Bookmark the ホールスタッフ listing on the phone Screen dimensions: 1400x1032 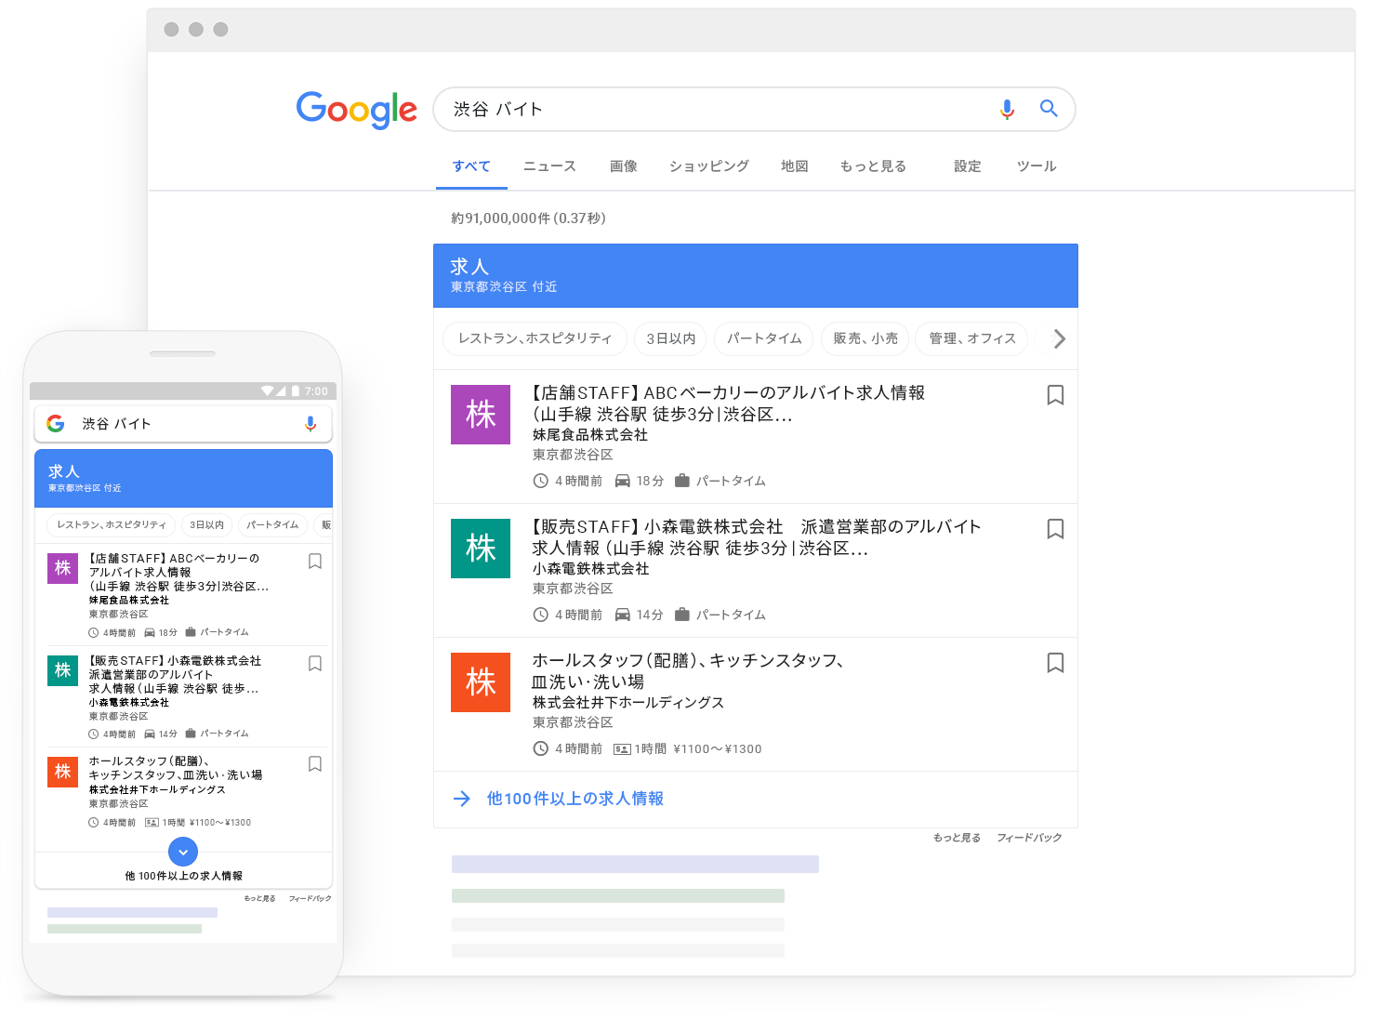pyautogui.click(x=315, y=764)
